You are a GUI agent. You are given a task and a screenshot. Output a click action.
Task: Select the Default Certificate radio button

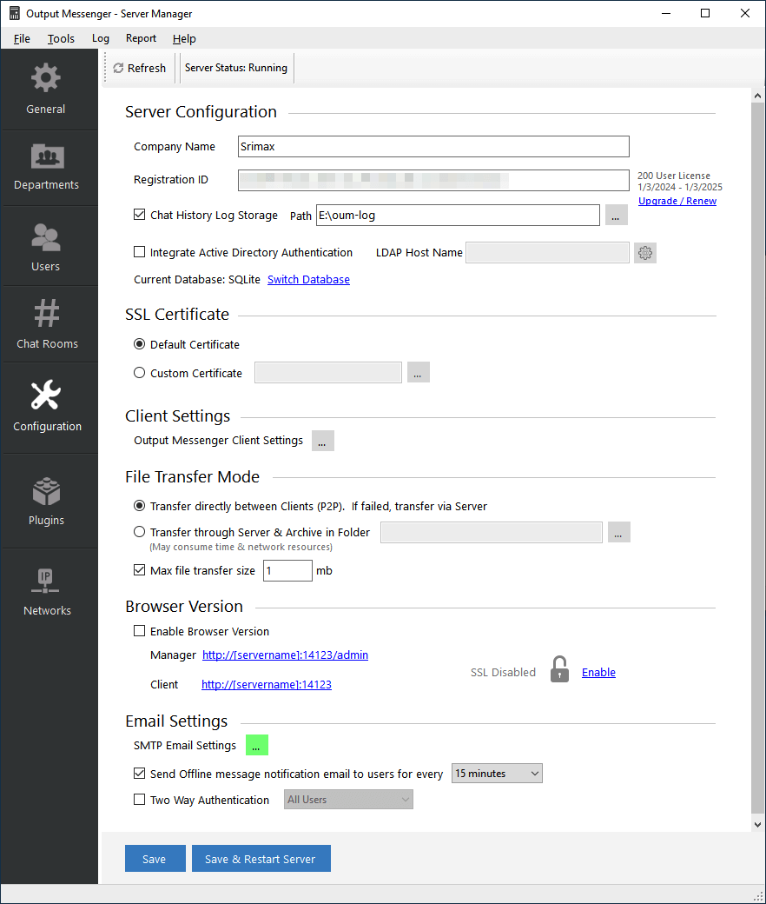(139, 344)
